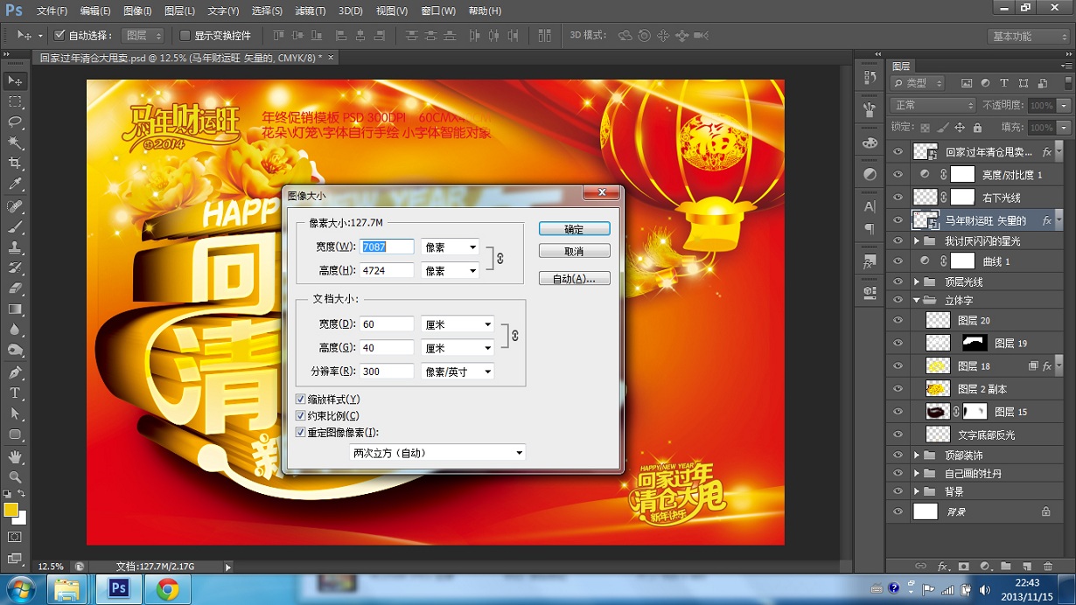
Task: Hide the 右下光线 layer
Action: [x=898, y=198]
